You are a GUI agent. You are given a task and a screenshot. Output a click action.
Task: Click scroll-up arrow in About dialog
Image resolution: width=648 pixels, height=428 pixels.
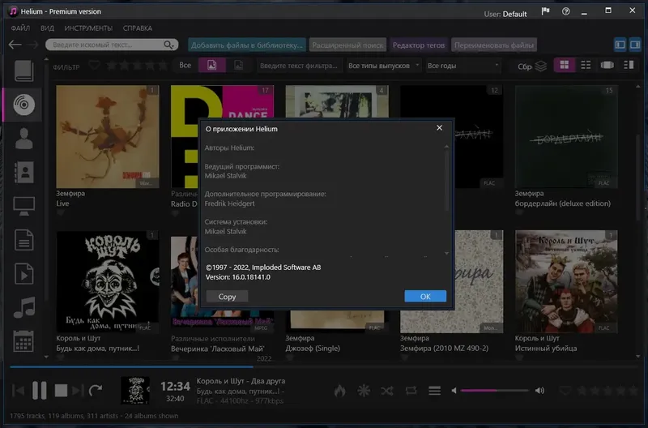point(446,147)
